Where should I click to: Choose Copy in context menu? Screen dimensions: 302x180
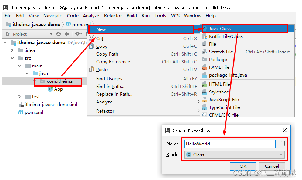[144, 46]
